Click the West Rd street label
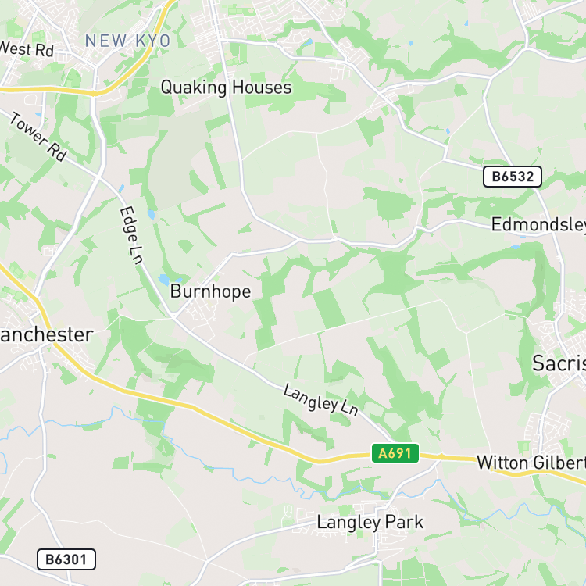The image size is (586, 586). tap(26, 49)
